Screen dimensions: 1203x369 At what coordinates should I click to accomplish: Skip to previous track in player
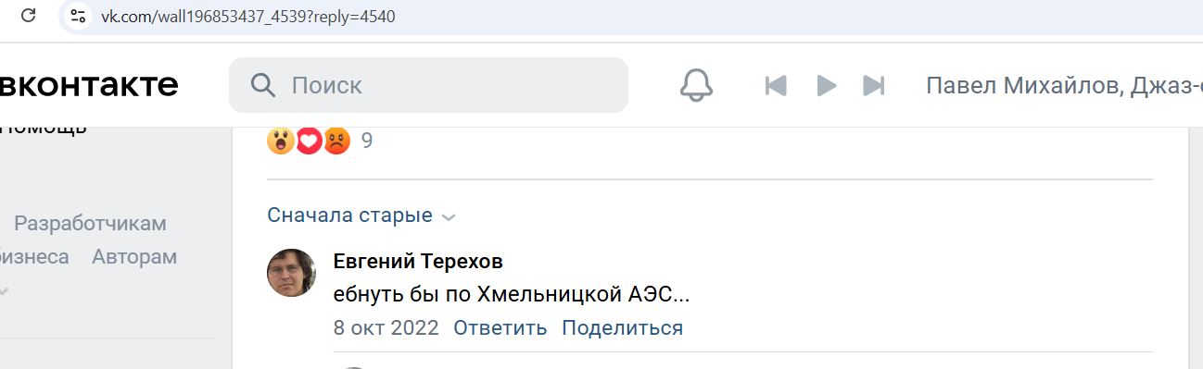[776, 86]
